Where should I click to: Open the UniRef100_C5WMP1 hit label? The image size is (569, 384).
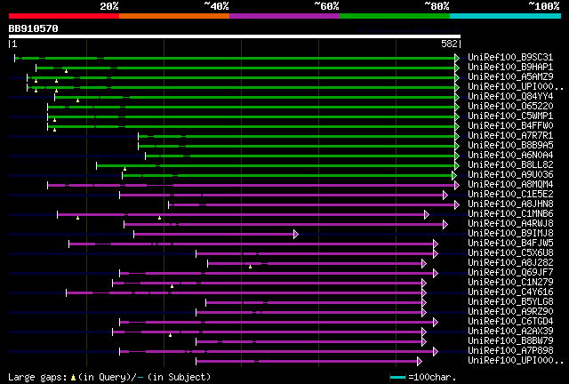pos(510,116)
